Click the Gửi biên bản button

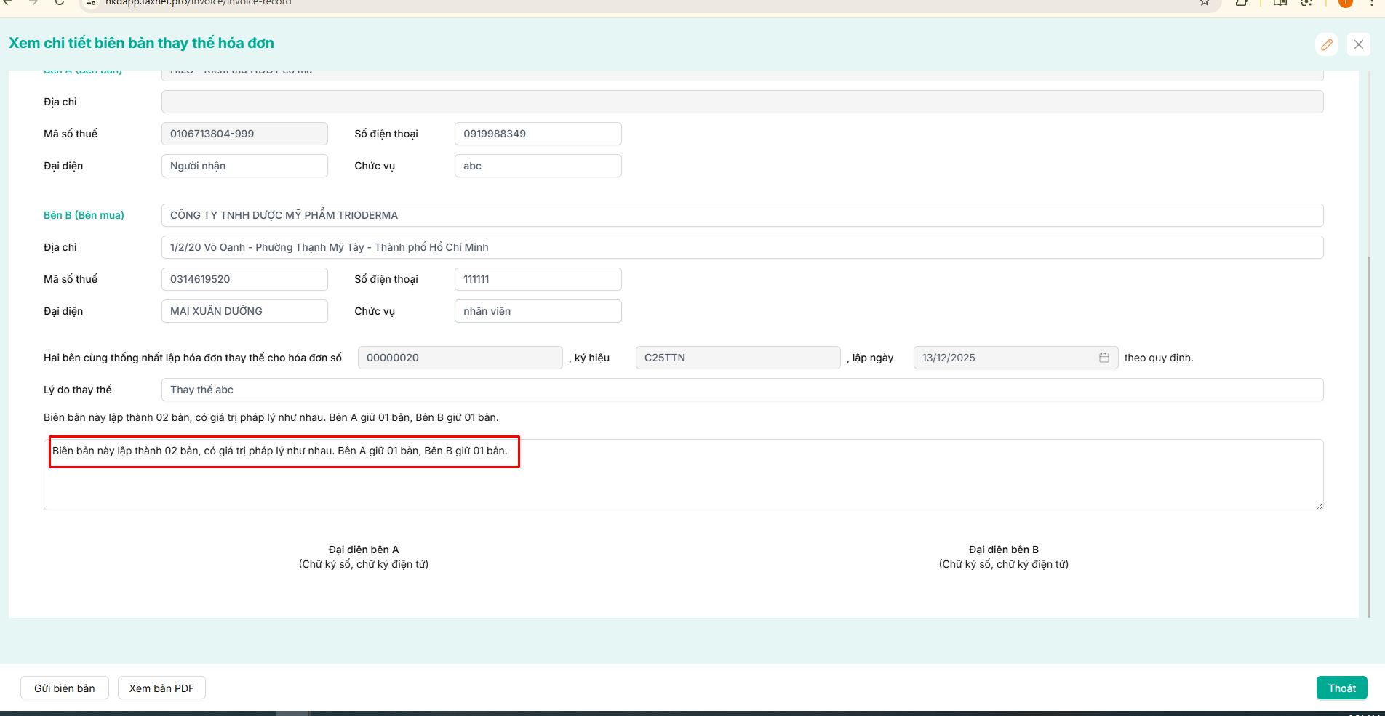[65, 688]
